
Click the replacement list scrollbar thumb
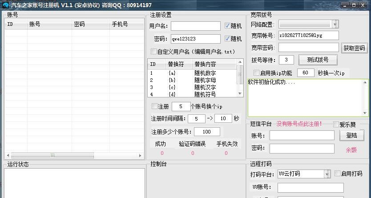[240, 74]
